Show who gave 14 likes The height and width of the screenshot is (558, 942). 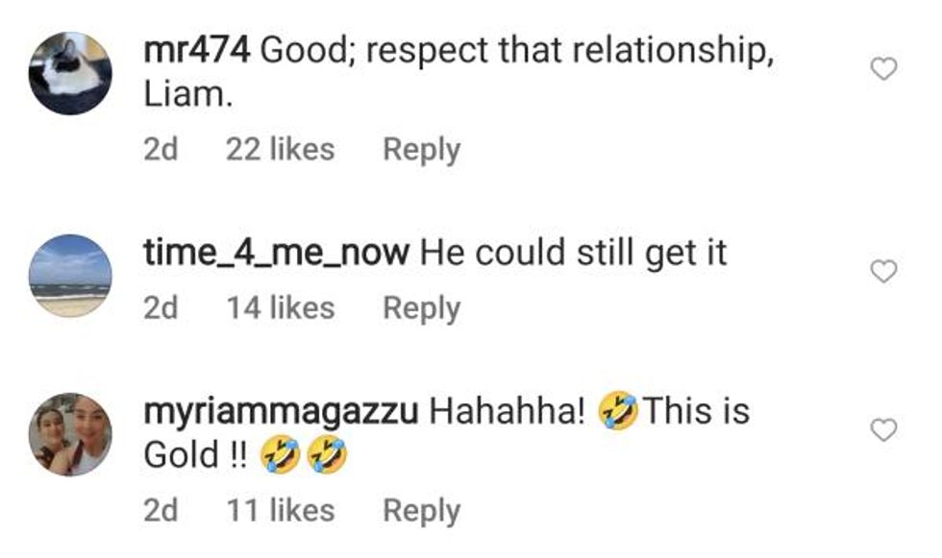(280, 308)
